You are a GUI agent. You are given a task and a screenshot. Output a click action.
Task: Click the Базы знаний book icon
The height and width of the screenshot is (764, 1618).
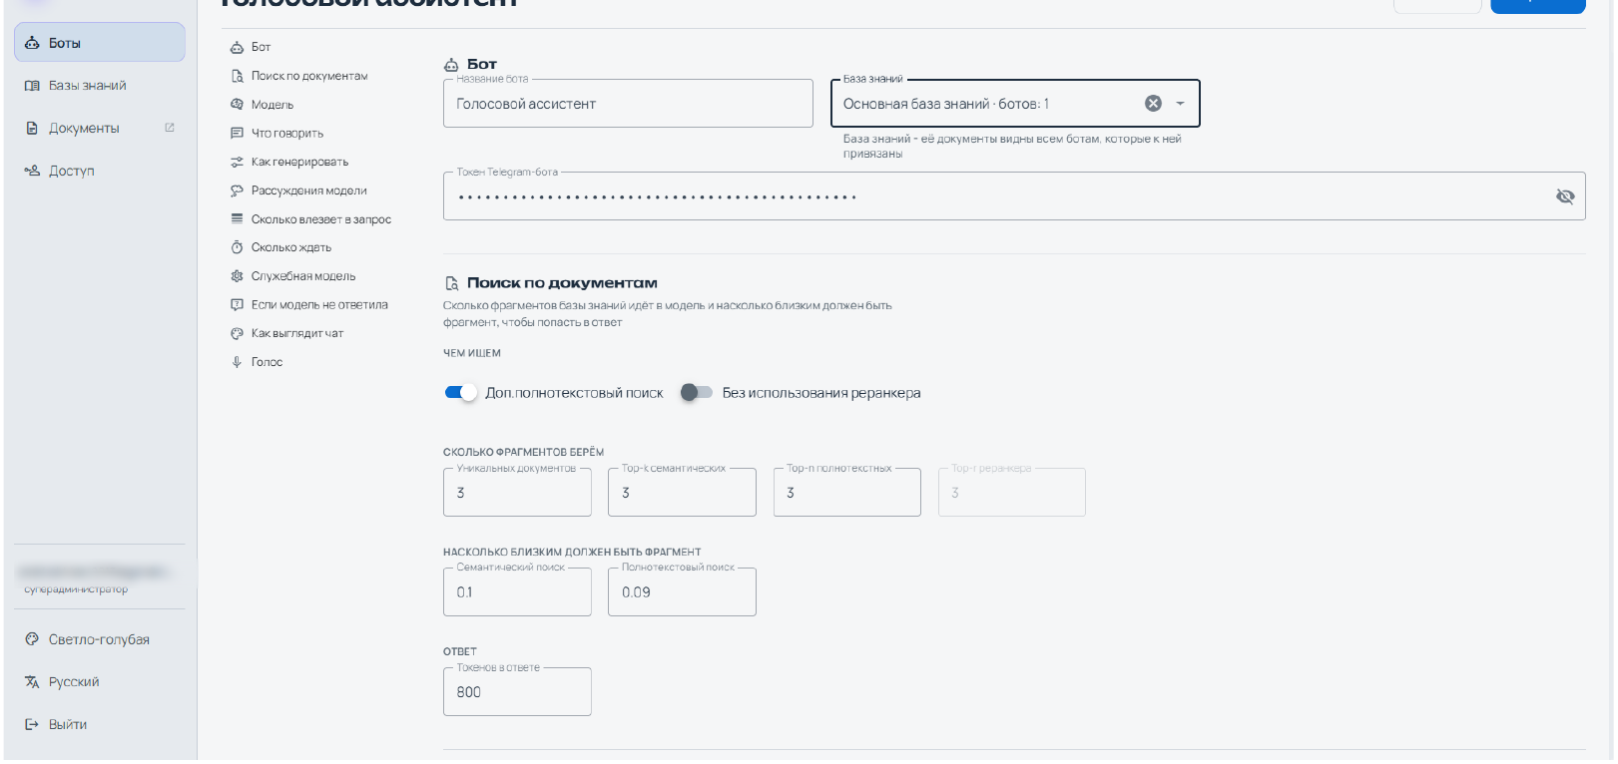(x=32, y=86)
